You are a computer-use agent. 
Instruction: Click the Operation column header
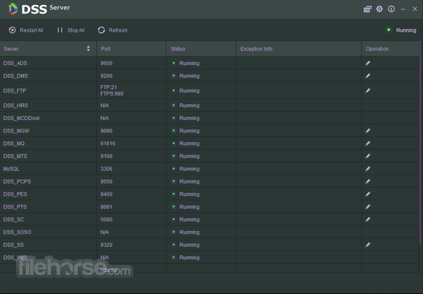(x=390, y=49)
